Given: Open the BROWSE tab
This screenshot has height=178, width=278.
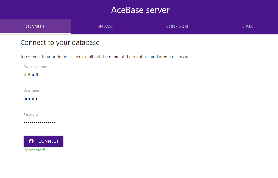Looking at the screenshot, I should click(x=106, y=26).
